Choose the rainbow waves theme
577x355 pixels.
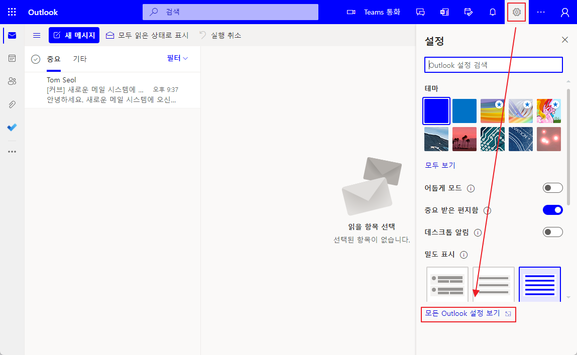point(492,111)
